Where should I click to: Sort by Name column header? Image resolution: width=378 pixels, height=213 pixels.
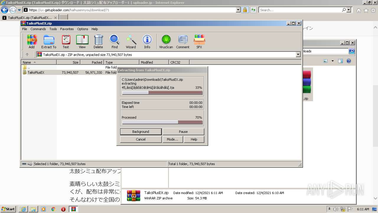(x=39, y=62)
